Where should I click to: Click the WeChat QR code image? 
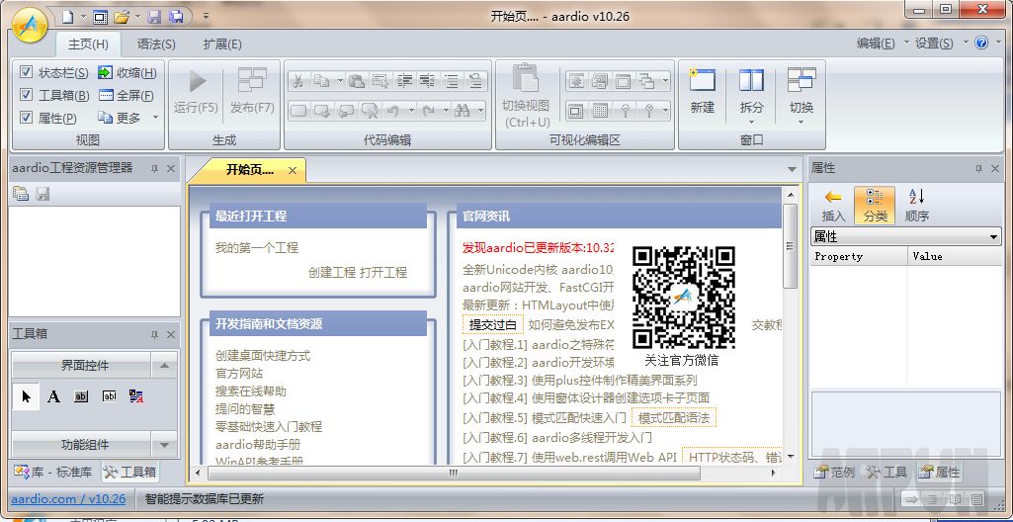(x=684, y=298)
